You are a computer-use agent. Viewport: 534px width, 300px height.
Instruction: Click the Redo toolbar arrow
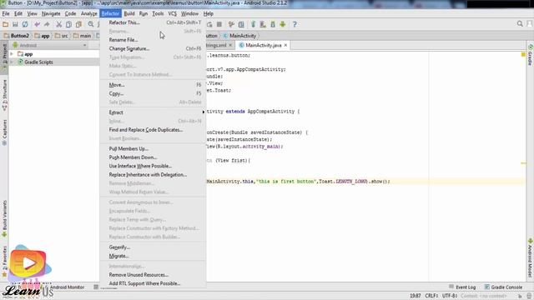pos(47,24)
